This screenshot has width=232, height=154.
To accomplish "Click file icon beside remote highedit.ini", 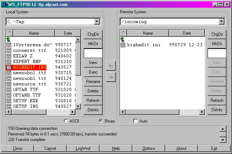I will coord(123,45).
